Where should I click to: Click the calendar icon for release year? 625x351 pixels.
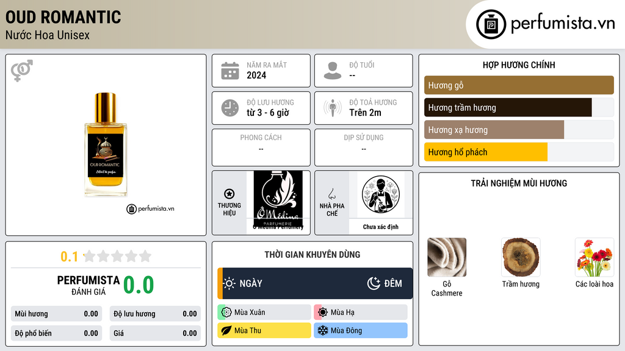(230, 71)
